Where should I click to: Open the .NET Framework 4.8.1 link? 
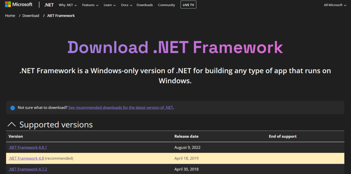tap(28, 147)
